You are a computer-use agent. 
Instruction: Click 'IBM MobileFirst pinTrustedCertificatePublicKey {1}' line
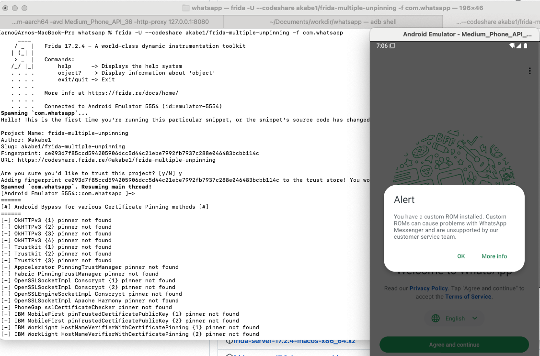pyautogui.click(x=120, y=314)
